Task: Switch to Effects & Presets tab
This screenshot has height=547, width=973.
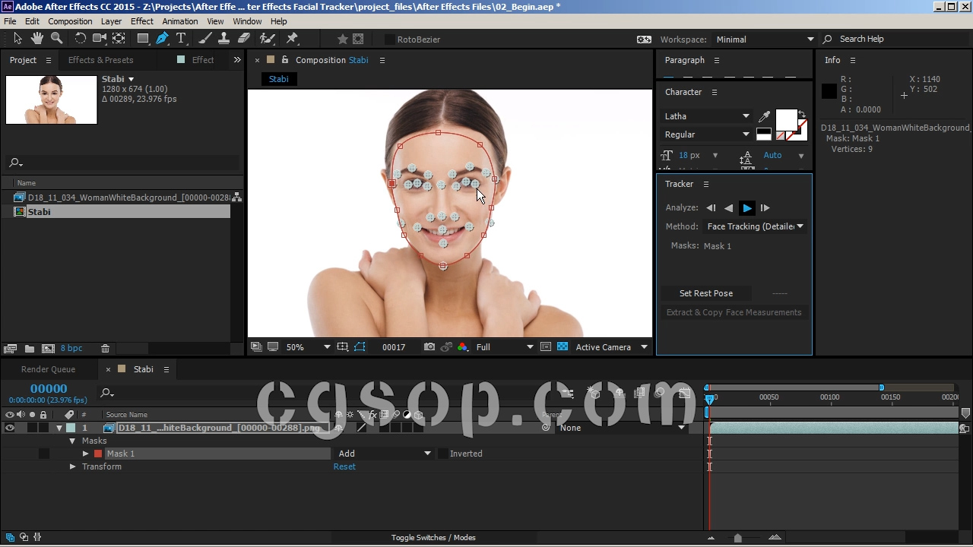Action: click(x=100, y=60)
